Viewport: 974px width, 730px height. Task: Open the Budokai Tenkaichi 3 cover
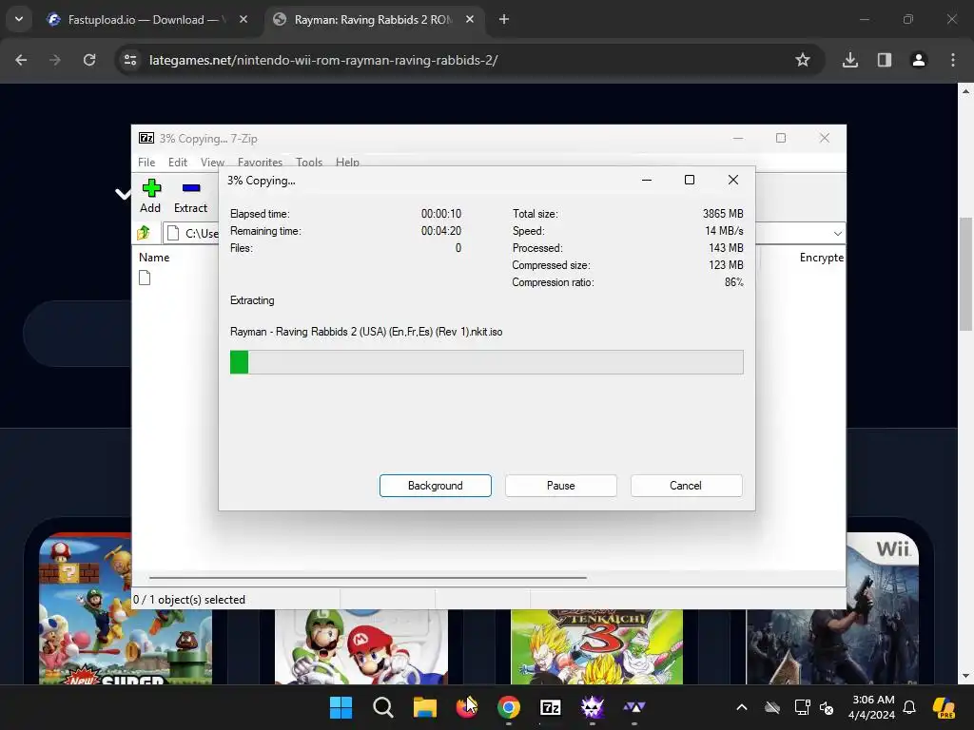click(x=596, y=646)
